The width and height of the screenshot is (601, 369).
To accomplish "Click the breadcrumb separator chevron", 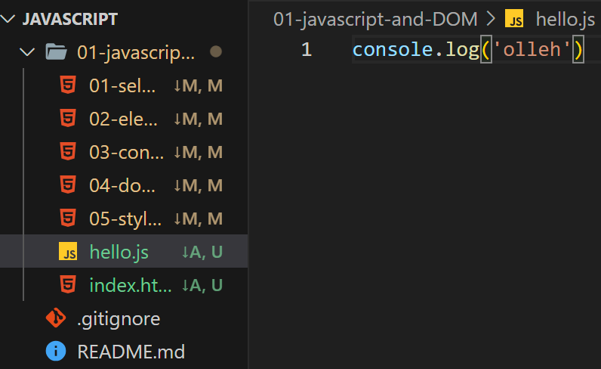I will point(491,18).
